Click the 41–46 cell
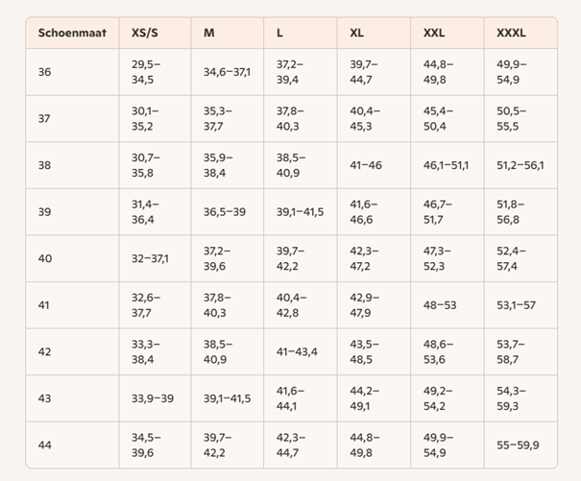The height and width of the screenshot is (481, 581). [x=366, y=165]
